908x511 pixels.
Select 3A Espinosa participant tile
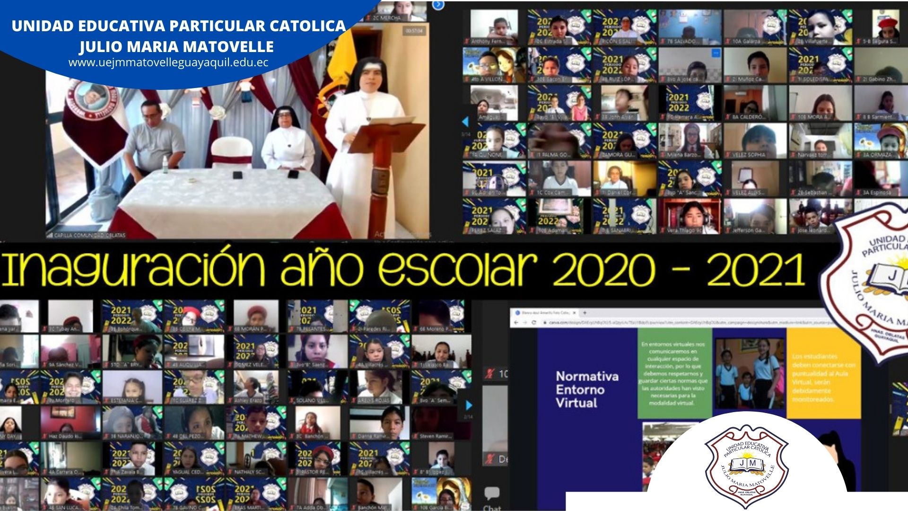pyautogui.click(x=880, y=178)
